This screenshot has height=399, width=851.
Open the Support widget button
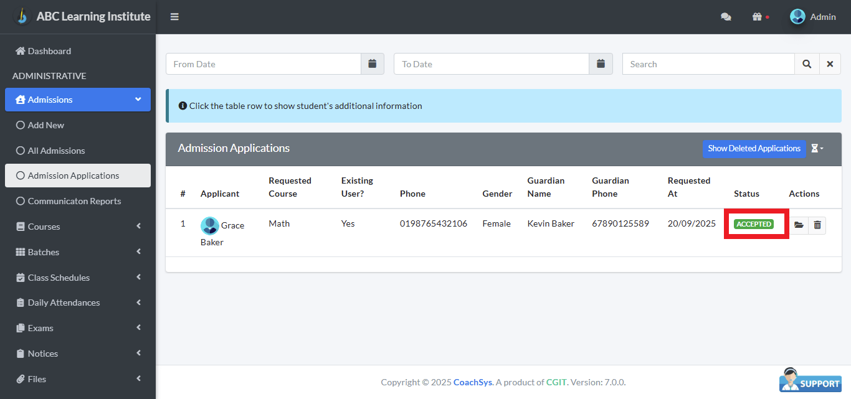[810, 380]
